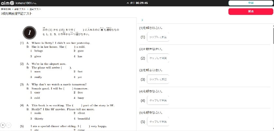274x131 pixels.
Task: Click choice 'easy' in question 3
Action: pos(37,92)
